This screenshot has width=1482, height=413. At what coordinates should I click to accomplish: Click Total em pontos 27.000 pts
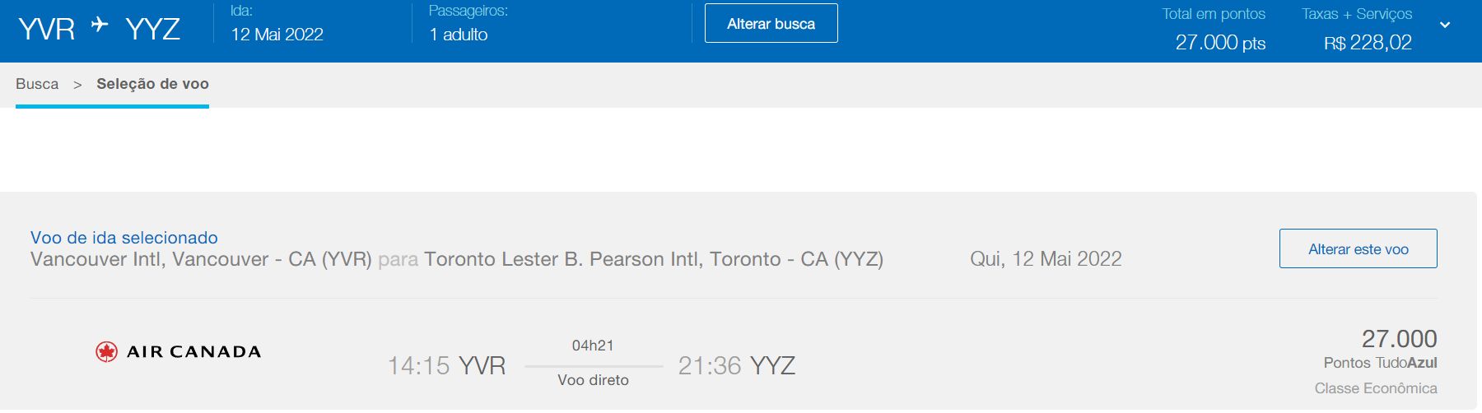point(1220,43)
